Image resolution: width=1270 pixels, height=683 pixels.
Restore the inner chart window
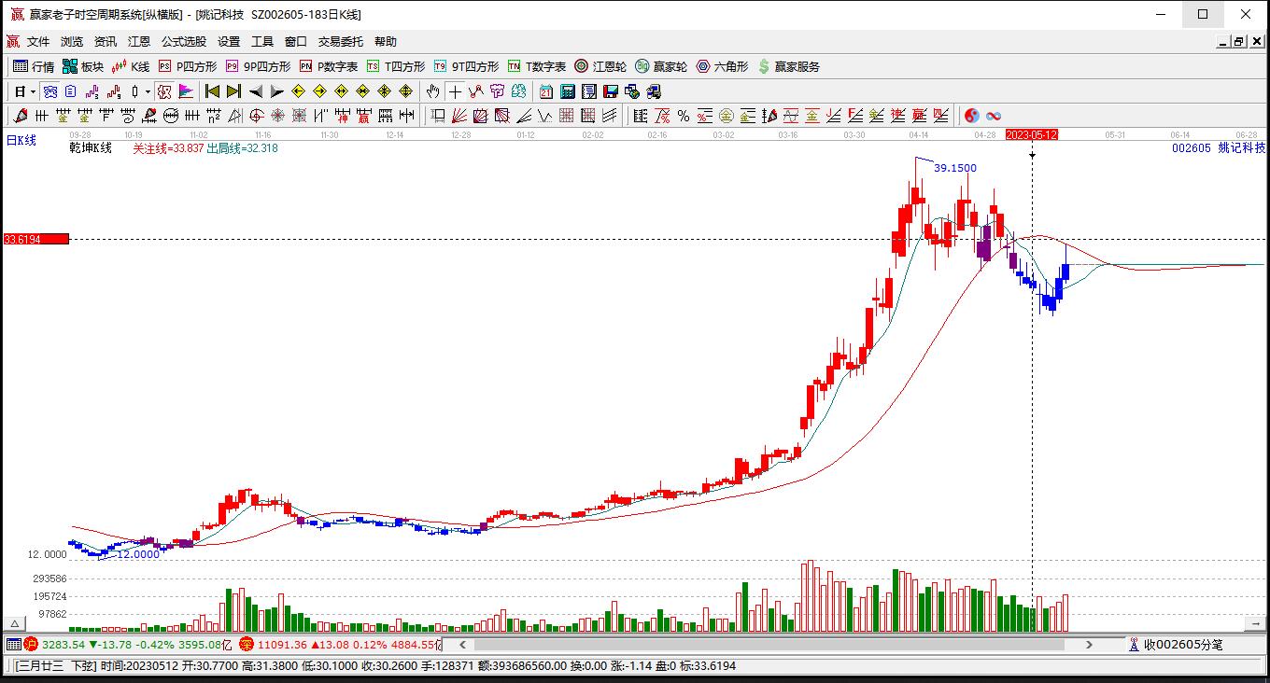(x=1239, y=41)
